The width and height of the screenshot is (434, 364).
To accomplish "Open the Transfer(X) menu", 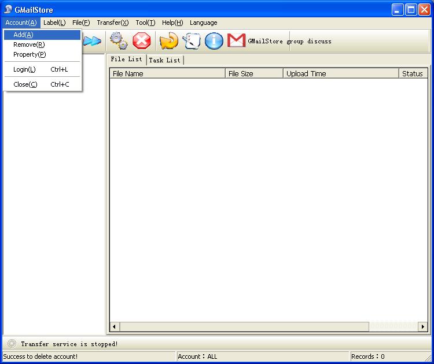I will [113, 23].
